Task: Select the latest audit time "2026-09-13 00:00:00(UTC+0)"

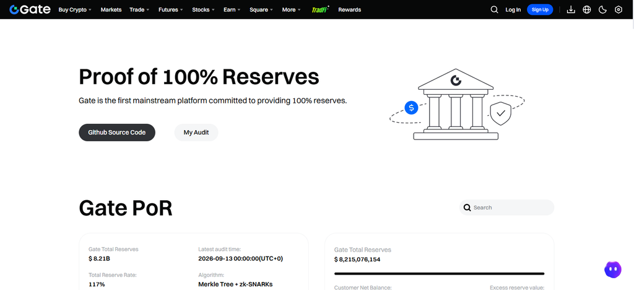Action: (x=241, y=258)
